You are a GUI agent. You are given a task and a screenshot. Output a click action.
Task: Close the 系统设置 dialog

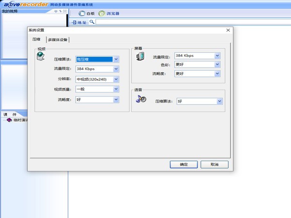click(228, 30)
